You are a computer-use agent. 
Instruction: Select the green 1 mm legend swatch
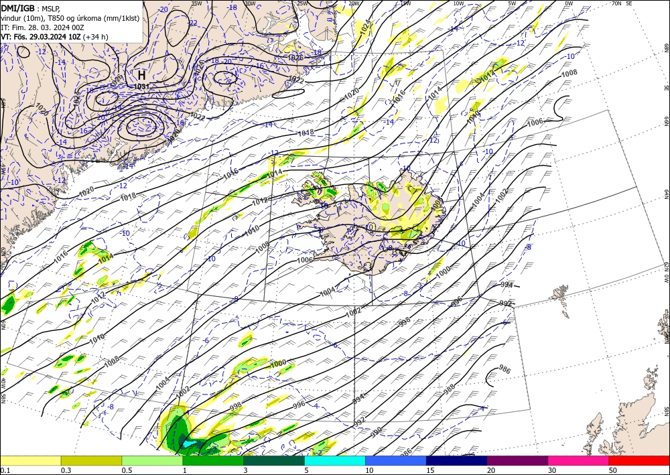pyautogui.click(x=213, y=460)
